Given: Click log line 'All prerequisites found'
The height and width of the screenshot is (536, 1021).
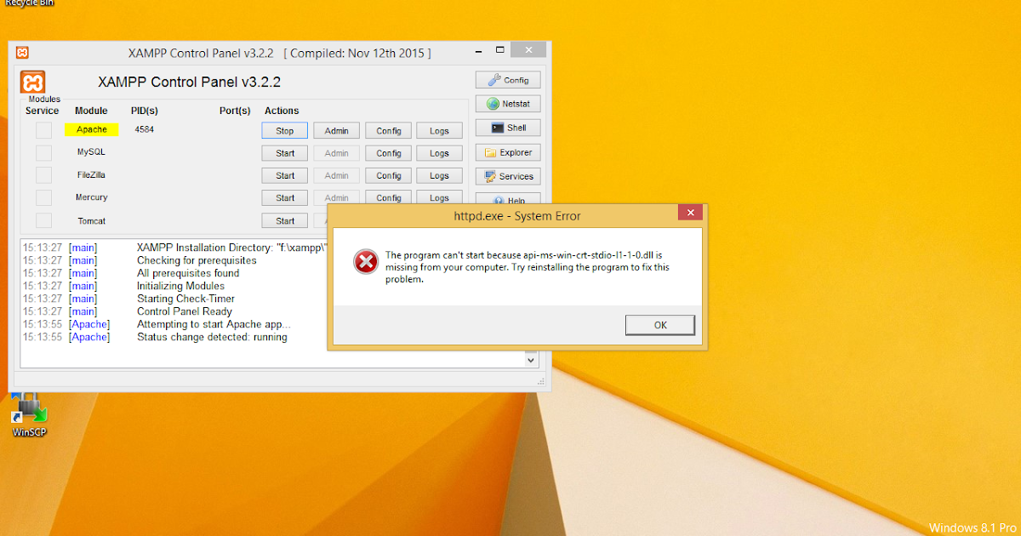Looking at the screenshot, I should point(188,273).
